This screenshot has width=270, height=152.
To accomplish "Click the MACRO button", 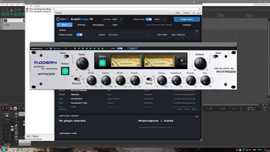I will point(133,48).
